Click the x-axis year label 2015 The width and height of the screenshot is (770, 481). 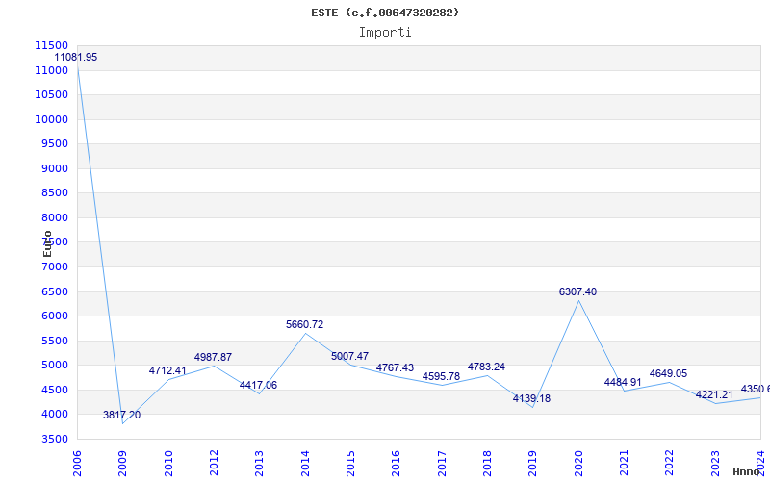350,464
